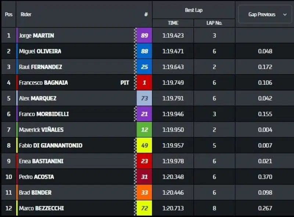
Task: Select rider Miguel OLIVEIRA
Action: pyautogui.click(x=40, y=51)
